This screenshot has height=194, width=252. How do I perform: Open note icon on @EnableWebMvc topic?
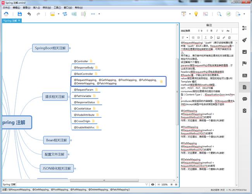coord(98,127)
